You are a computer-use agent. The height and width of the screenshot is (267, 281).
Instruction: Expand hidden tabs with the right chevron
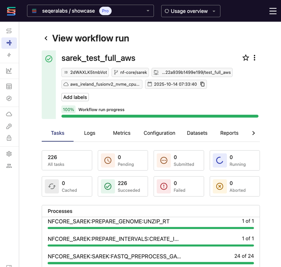254,133
